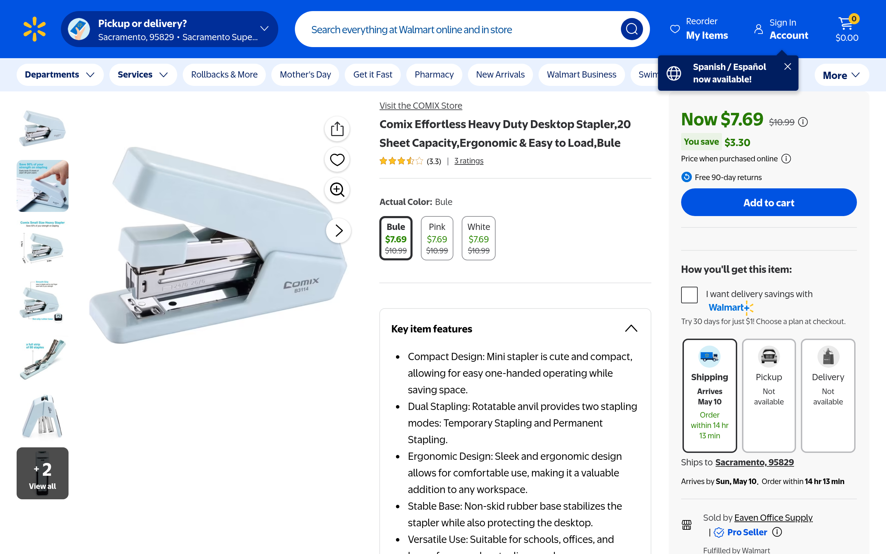Viewport: 886px width, 554px height.
Task: Click the pickup or delivery location icon
Action: click(x=79, y=29)
